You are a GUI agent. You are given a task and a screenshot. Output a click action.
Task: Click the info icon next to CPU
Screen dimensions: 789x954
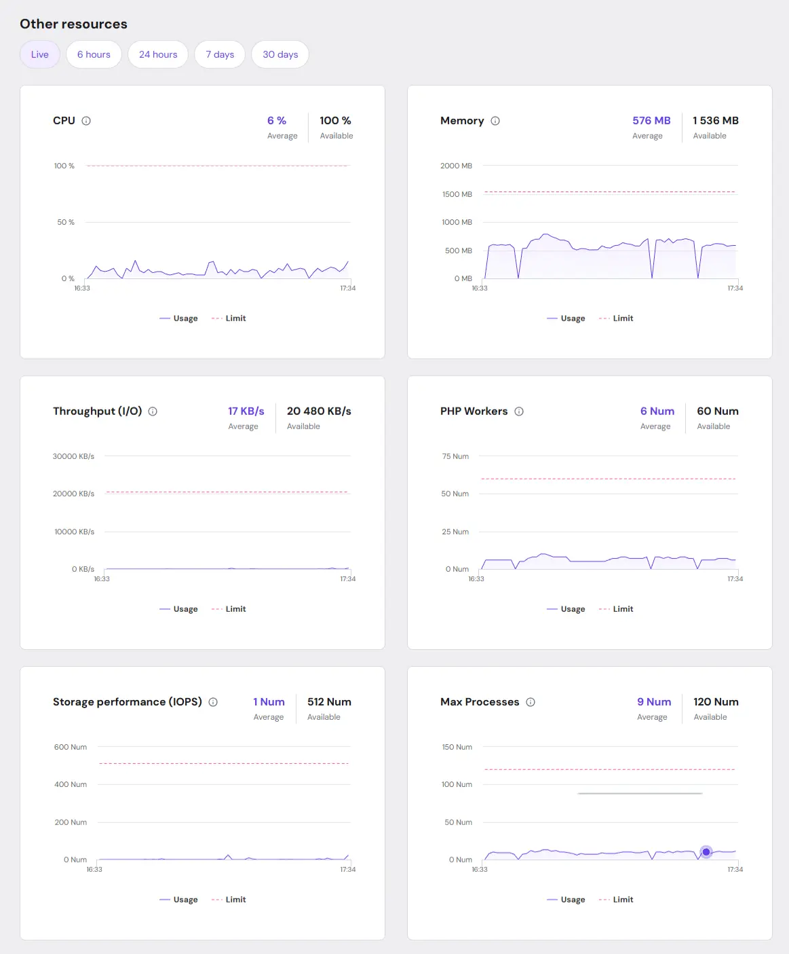coord(86,121)
